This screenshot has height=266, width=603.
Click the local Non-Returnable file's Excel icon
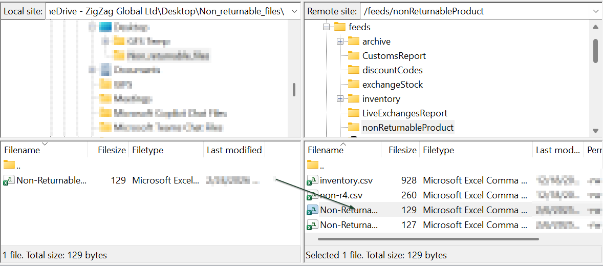point(9,180)
